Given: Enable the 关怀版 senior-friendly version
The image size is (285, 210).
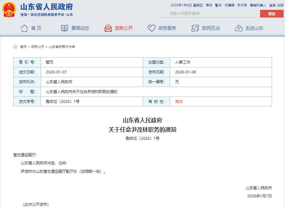Looking at the screenshot, I should coord(242,5).
